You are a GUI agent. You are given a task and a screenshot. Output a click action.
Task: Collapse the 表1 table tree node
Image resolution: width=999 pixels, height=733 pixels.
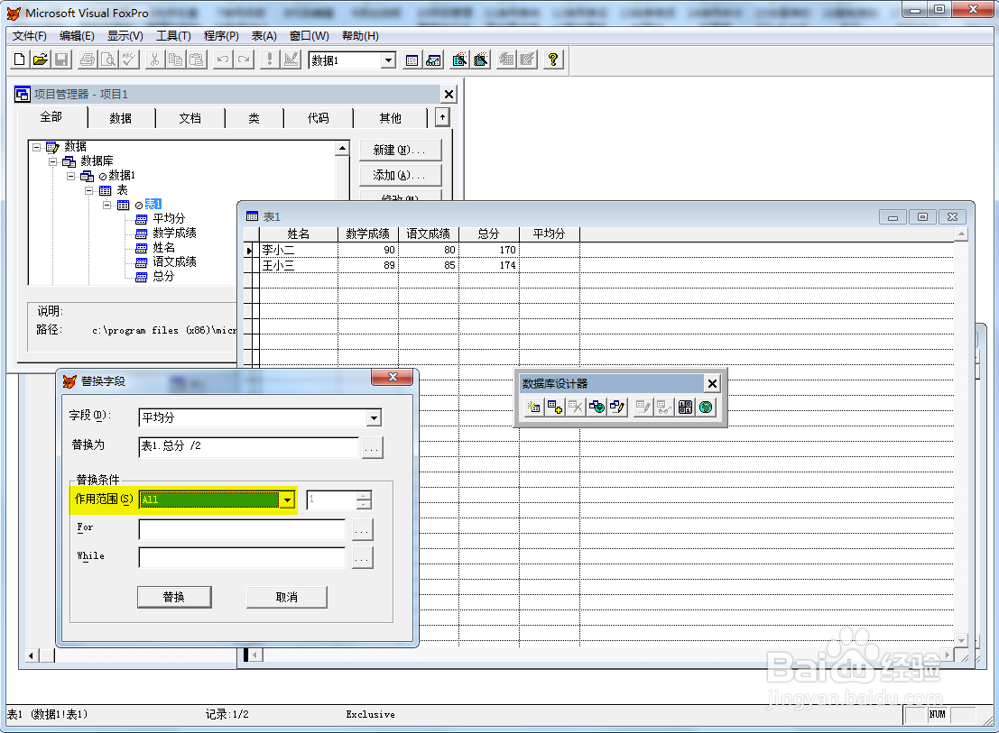click(107, 205)
